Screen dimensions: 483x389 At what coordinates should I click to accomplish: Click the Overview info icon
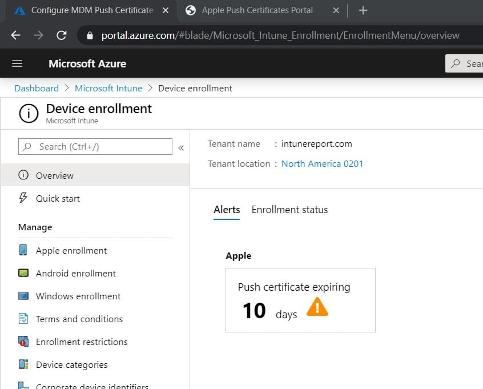23,175
